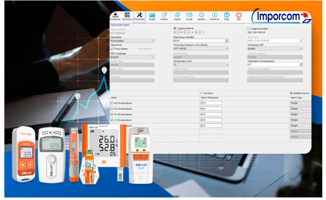The width and height of the screenshot is (326, 200).
Task: Open the logging interval seconds dropdown
Action: [x=198, y=32]
